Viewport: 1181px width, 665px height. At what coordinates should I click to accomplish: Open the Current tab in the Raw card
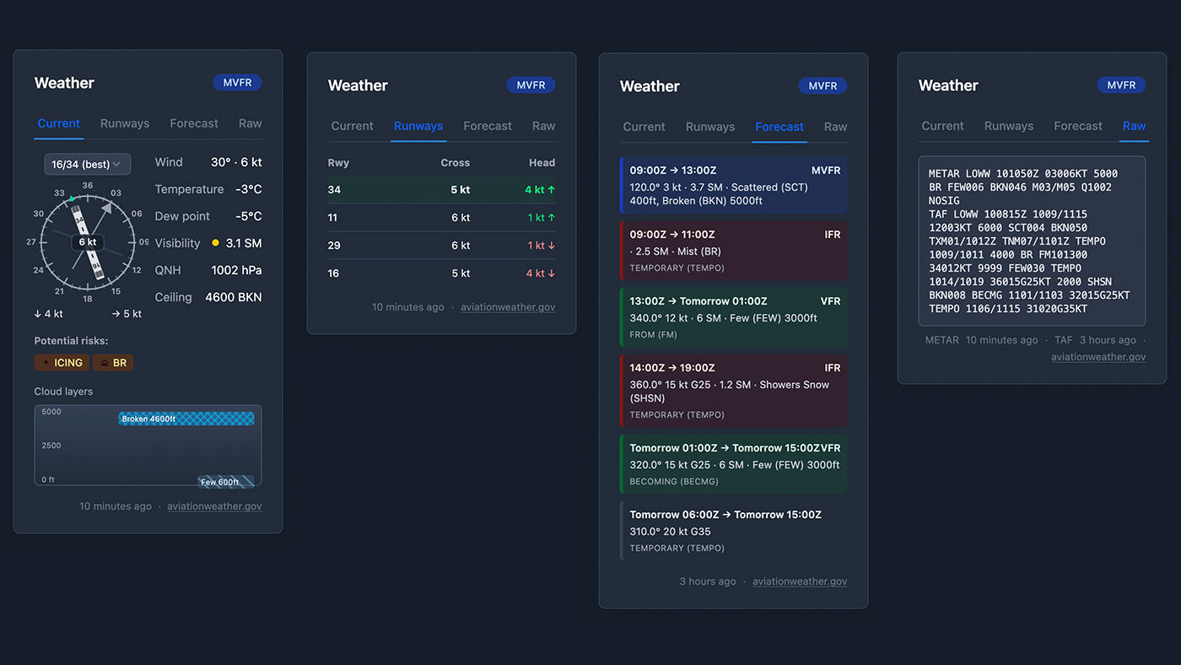(942, 126)
